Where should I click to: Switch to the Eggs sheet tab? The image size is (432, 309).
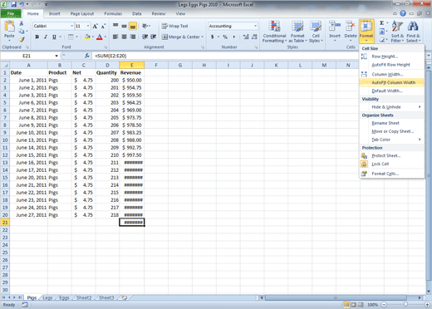coord(64,298)
